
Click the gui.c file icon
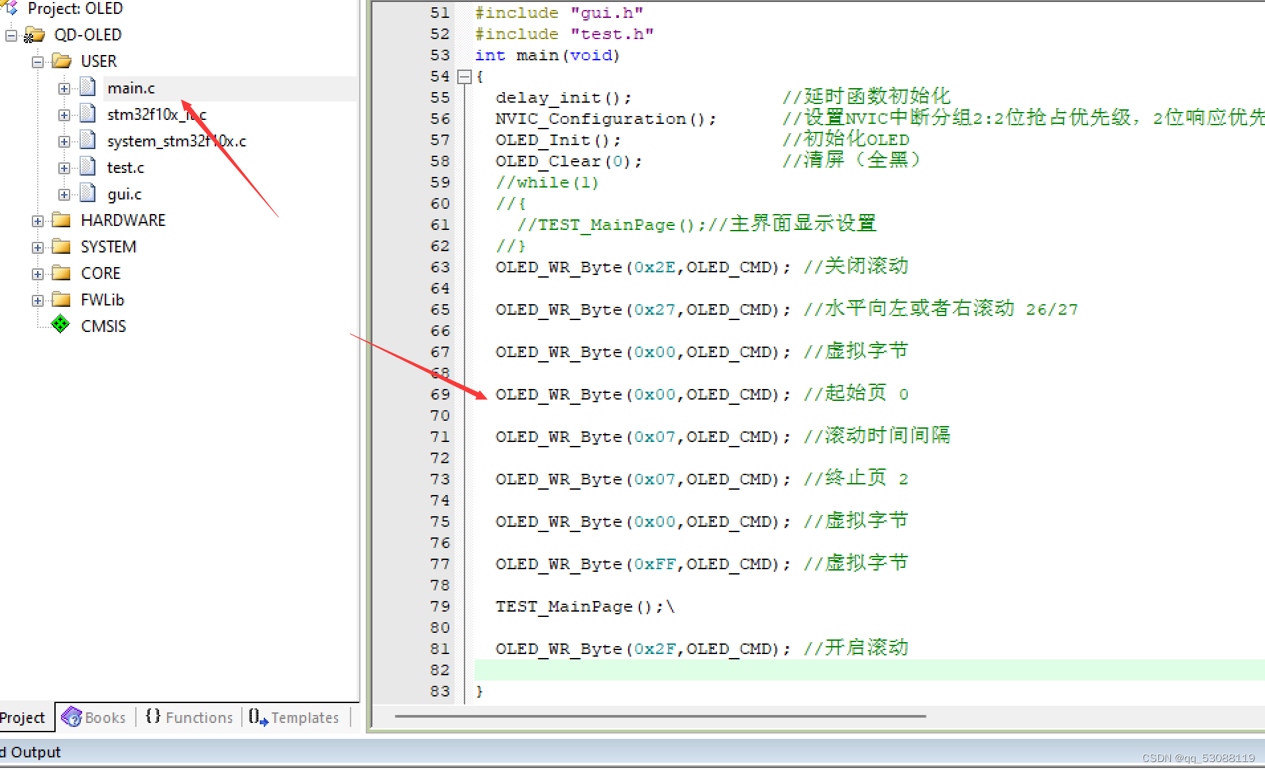point(88,193)
